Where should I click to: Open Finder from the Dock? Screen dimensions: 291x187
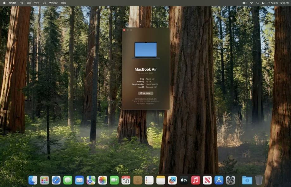[33, 180]
